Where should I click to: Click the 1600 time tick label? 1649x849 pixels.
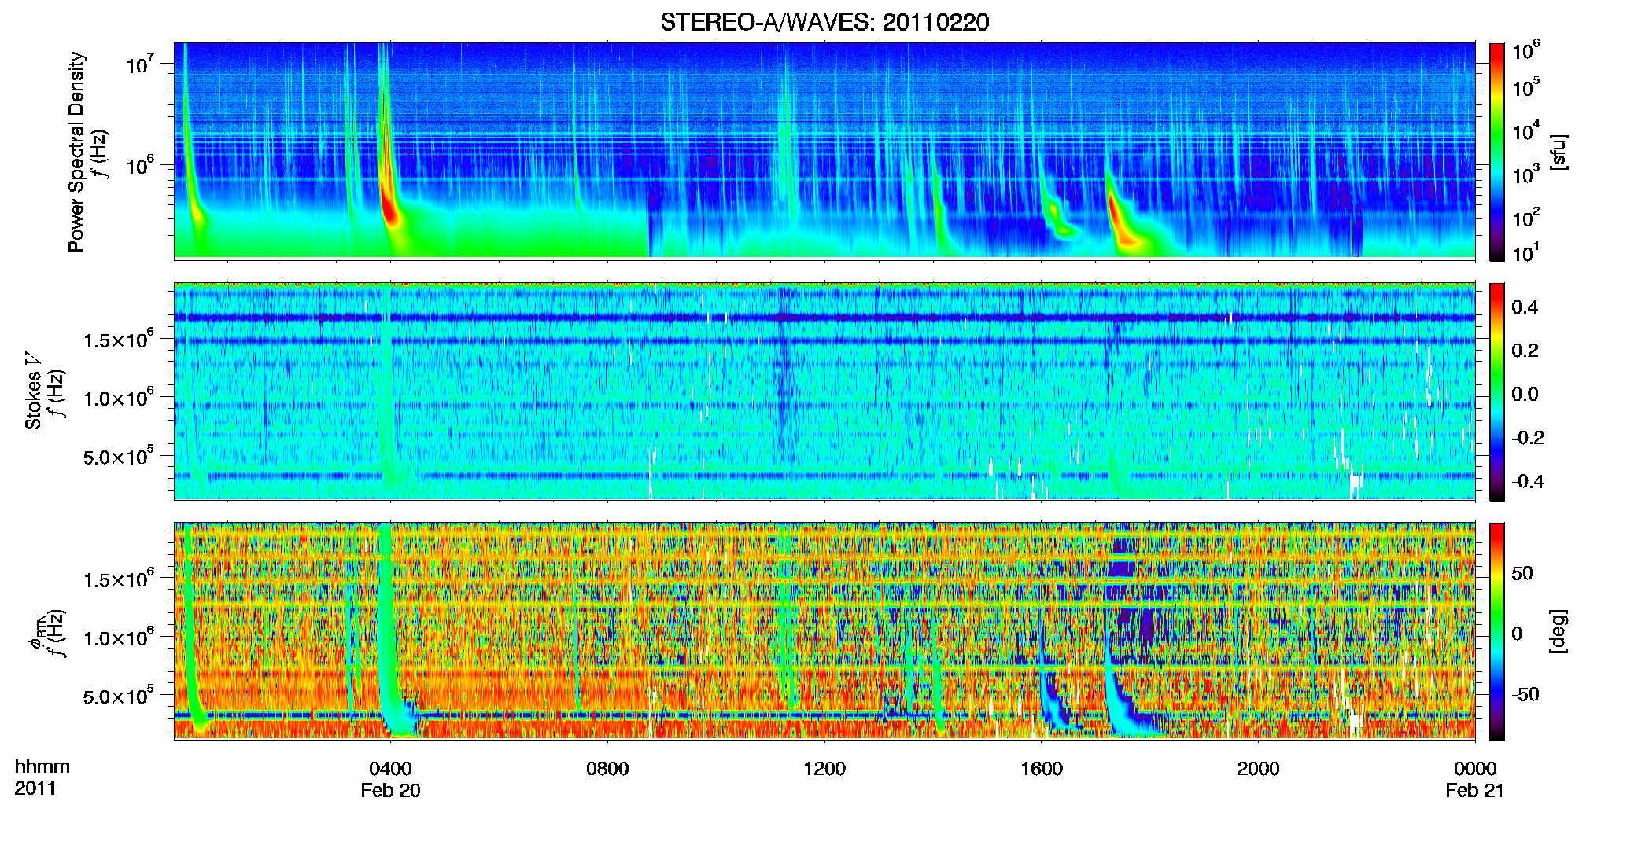[1042, 768]
